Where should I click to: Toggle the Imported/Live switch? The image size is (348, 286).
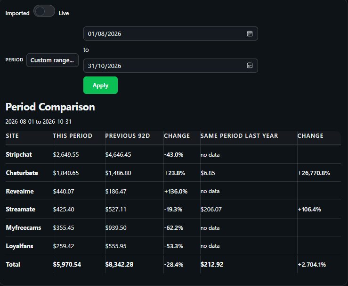tap(44, 11)
